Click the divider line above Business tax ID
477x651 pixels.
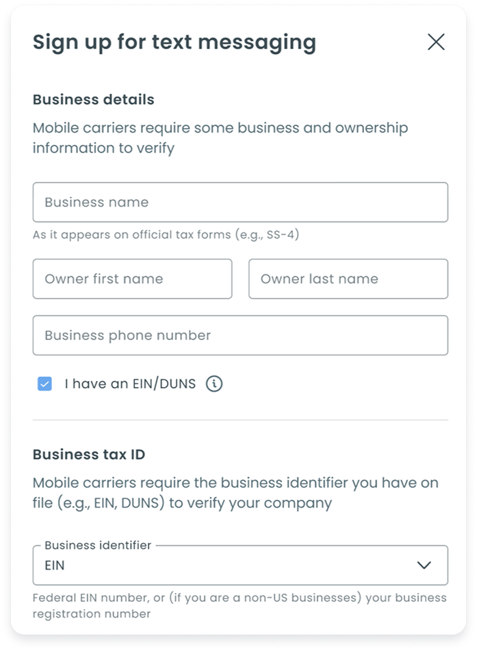pos(240,420)
